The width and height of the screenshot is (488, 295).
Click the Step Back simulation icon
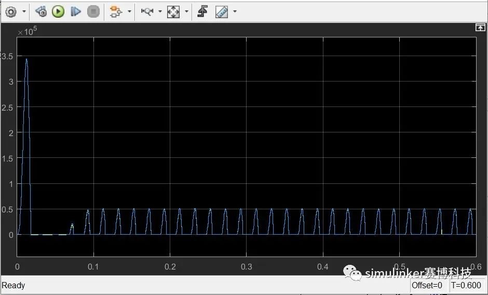(x=41, y=12)
